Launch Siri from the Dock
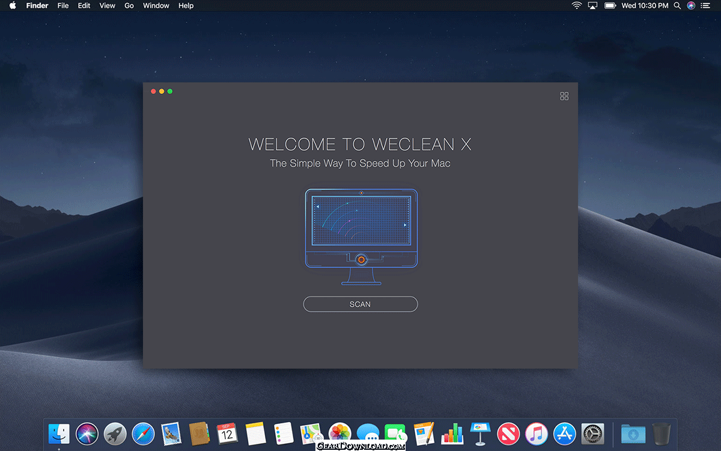This screenshot has width=721, height=451. pos(87,433)
